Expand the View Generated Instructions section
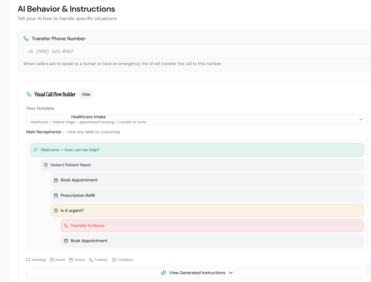This screenshot has height=282, width=371. pos(197,273)
